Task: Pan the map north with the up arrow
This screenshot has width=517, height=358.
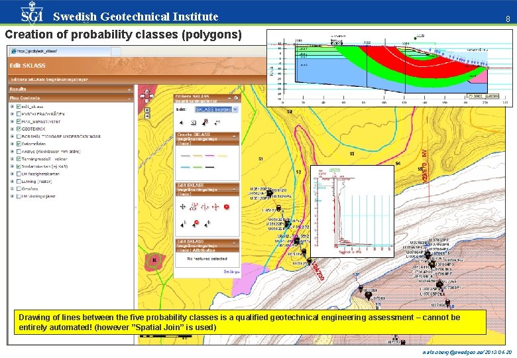Action: point(146,92)
